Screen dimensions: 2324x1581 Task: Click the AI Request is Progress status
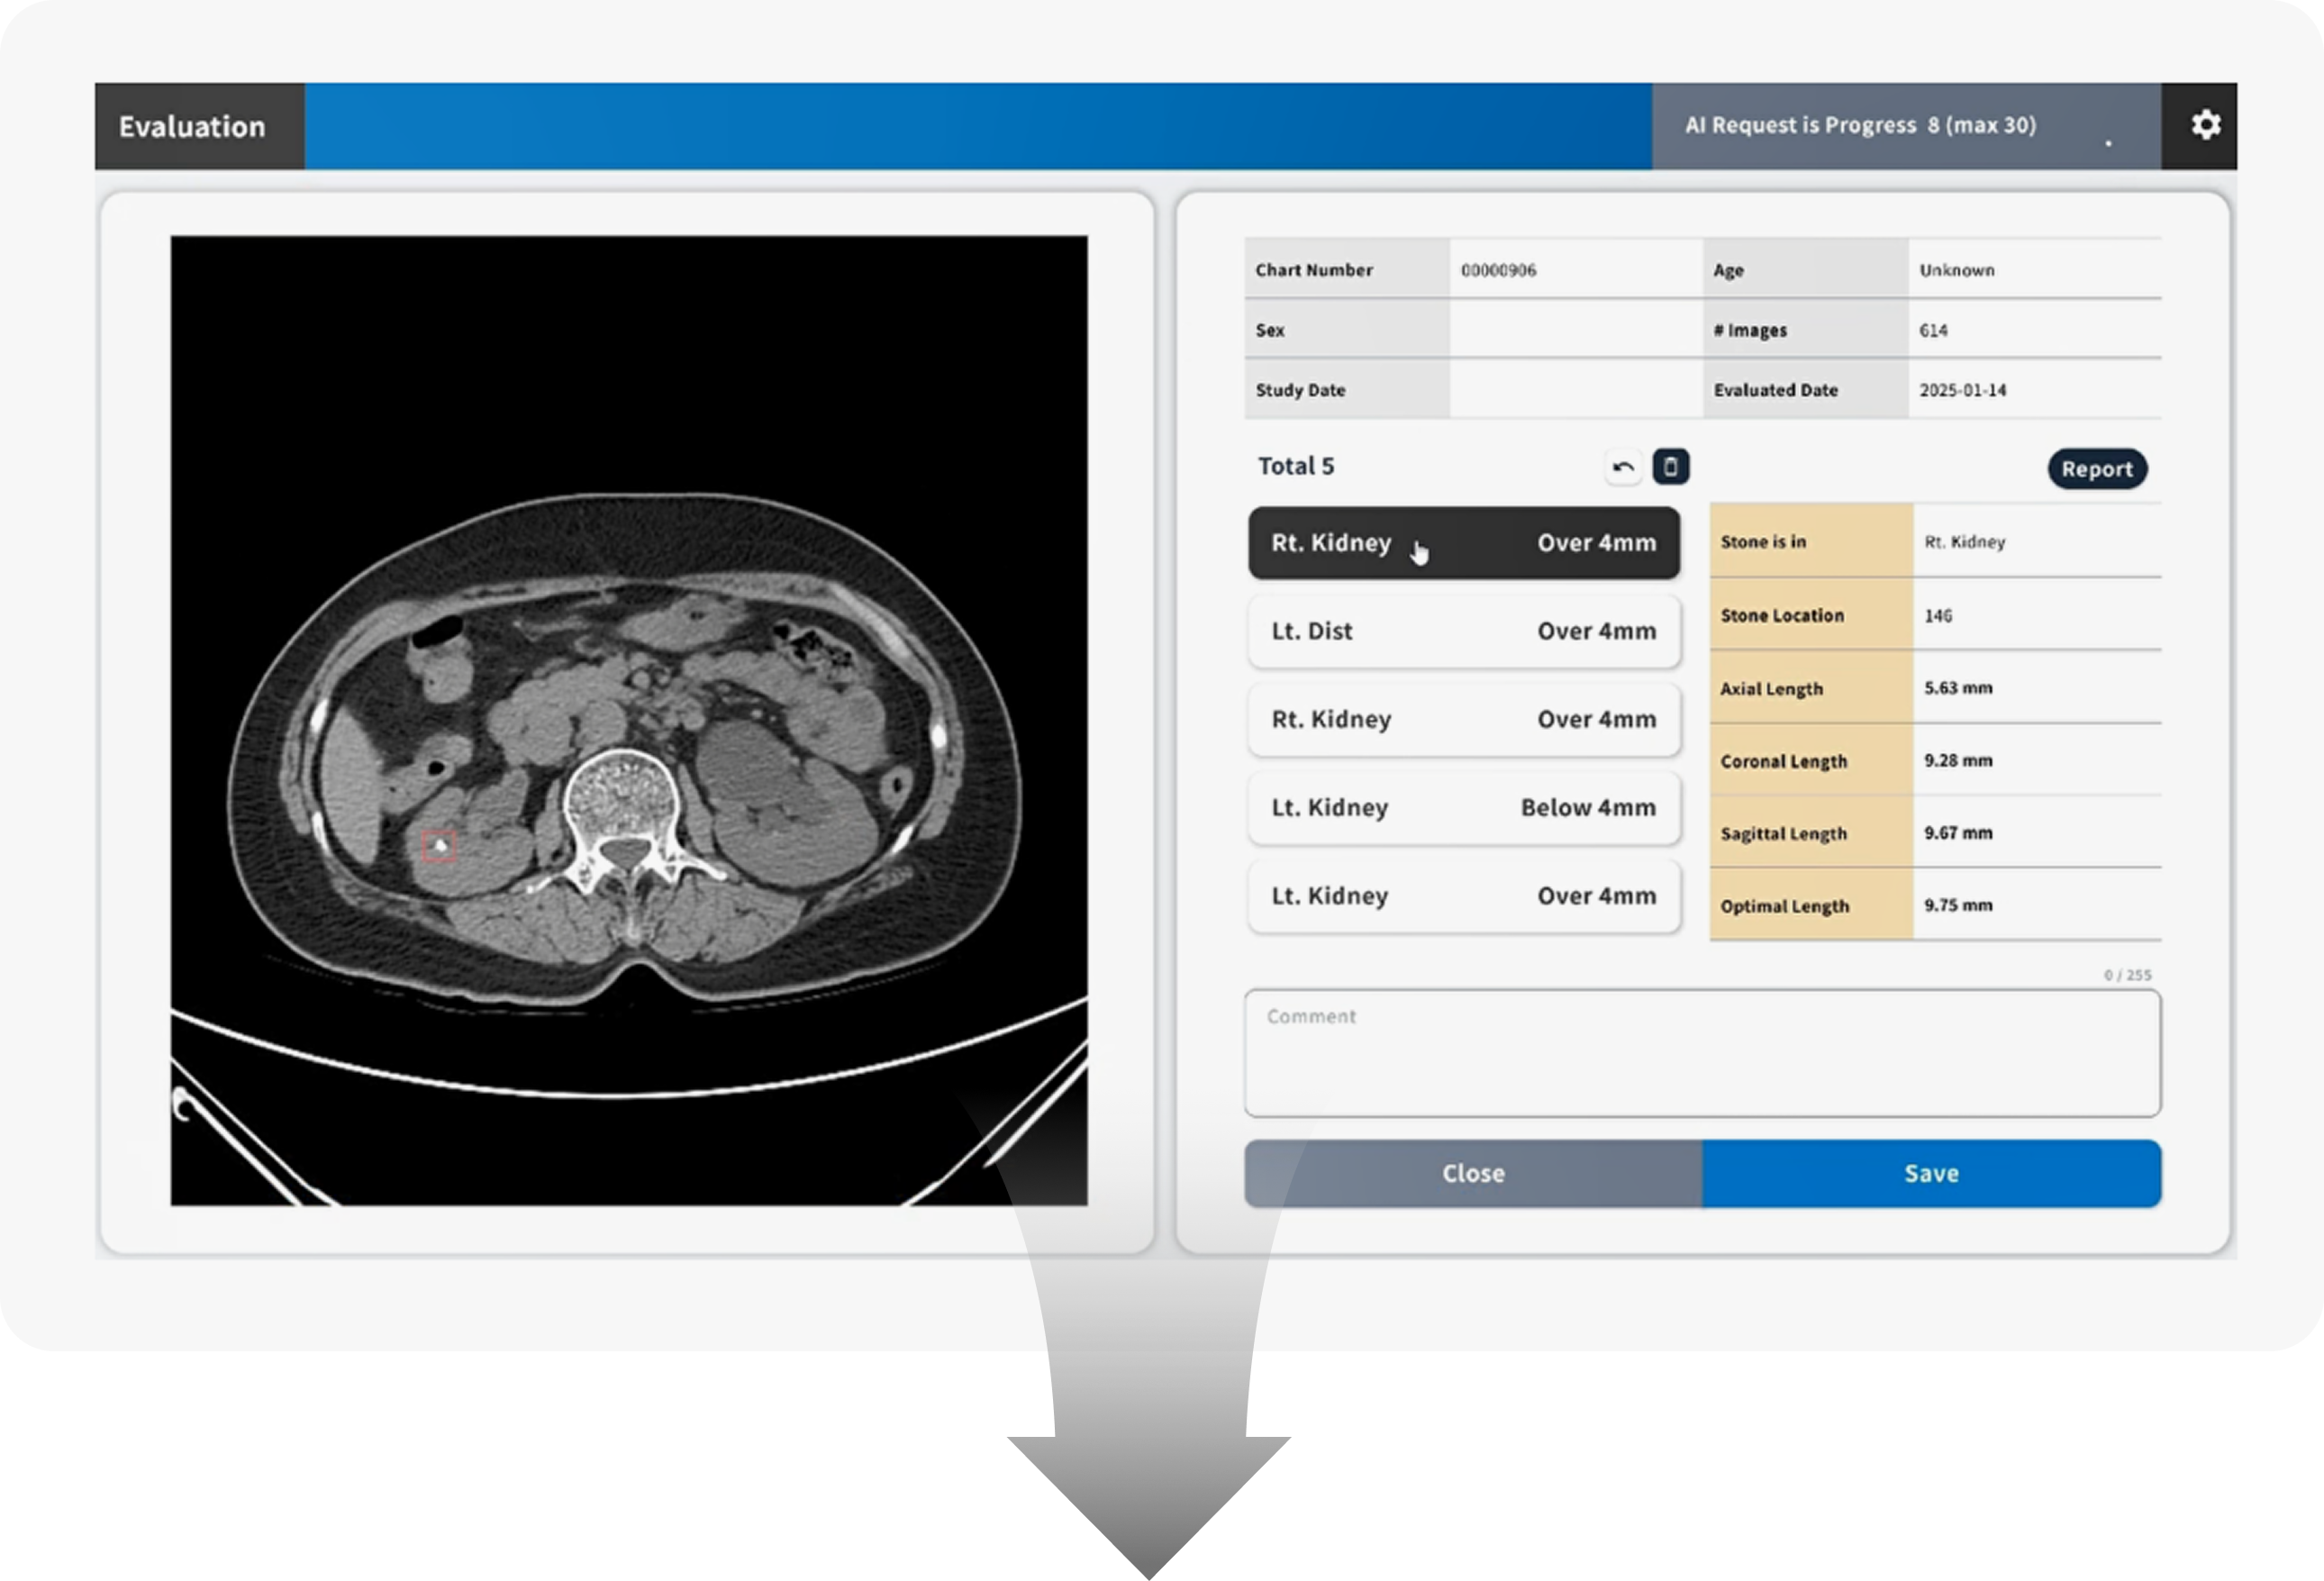(x=1860, y=125)
